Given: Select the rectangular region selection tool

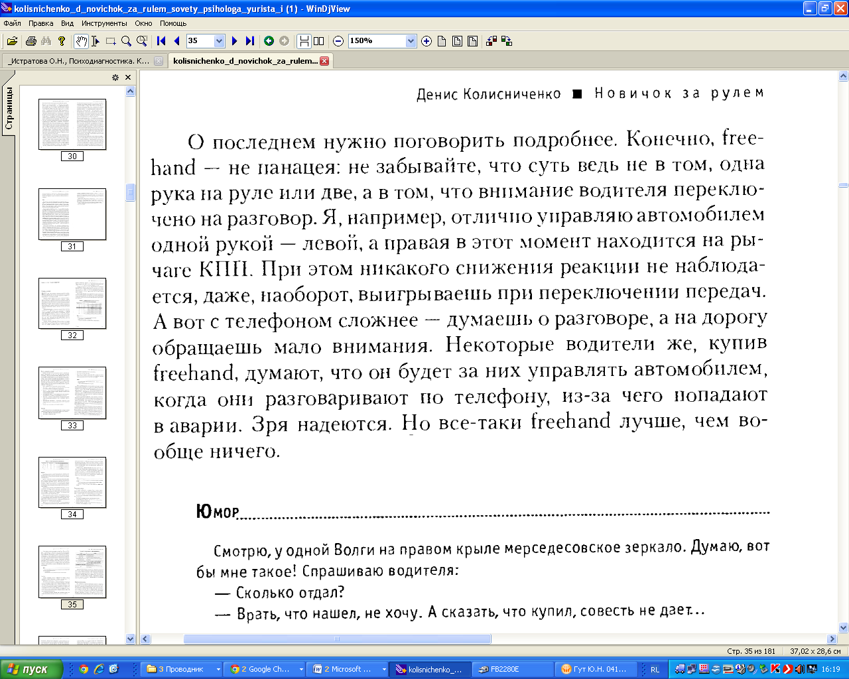Looking at the screenshot, I should point(111,41).
